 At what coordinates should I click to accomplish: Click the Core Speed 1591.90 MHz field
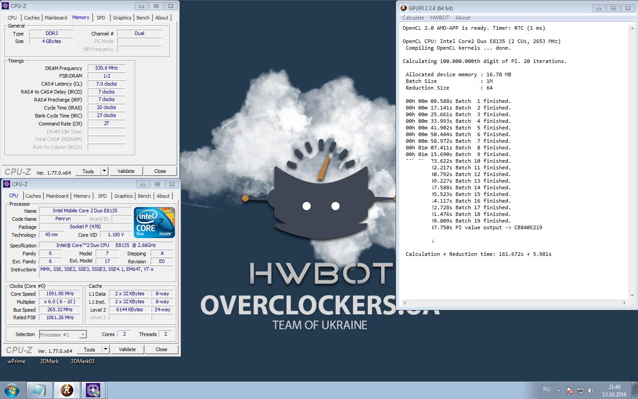(x=60, y=293)
